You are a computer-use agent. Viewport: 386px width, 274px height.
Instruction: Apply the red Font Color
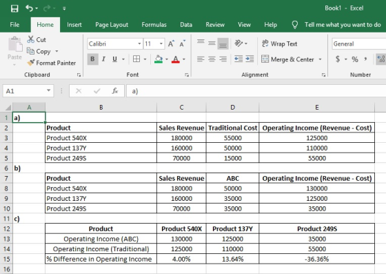176,59
